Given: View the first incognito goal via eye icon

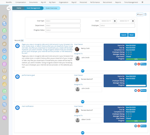Looking at the screenshot, I should pyautogui.click(x=136, y=64).
